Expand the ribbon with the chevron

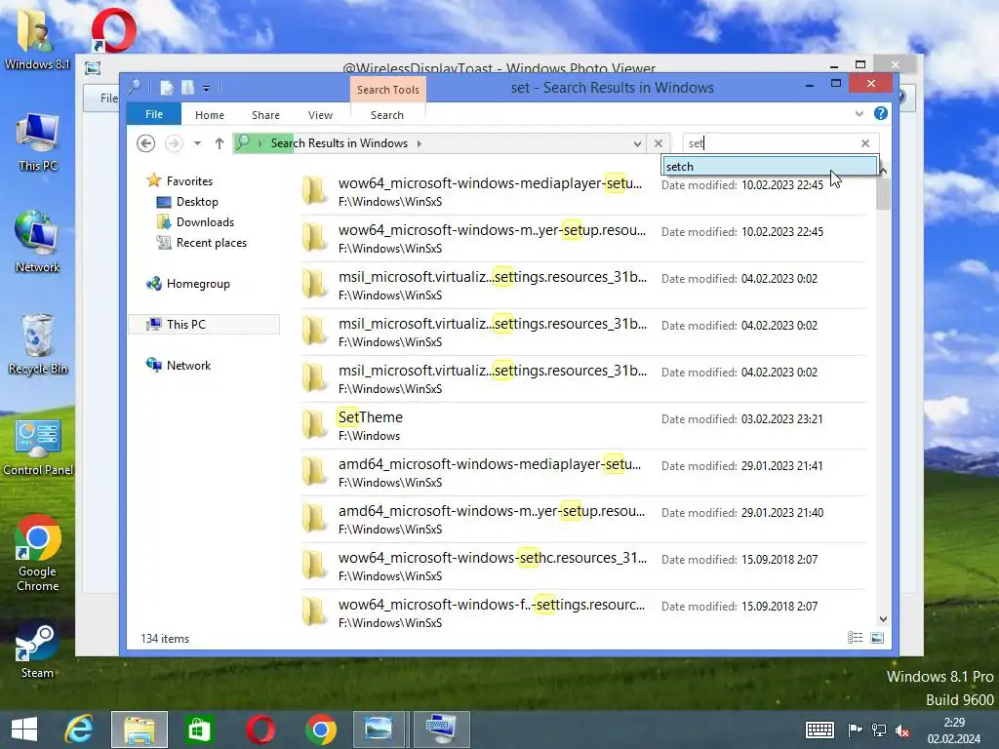859,114
